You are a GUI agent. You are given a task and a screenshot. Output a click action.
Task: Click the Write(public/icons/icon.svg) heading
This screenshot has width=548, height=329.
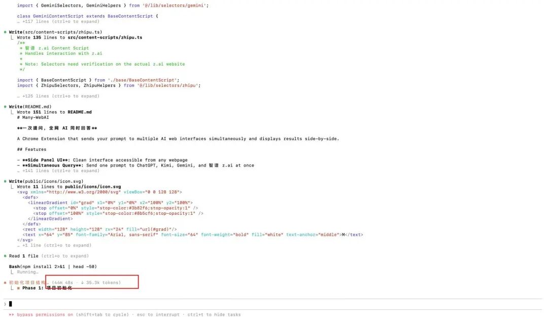pyautogui.click(x=47, y=181)
